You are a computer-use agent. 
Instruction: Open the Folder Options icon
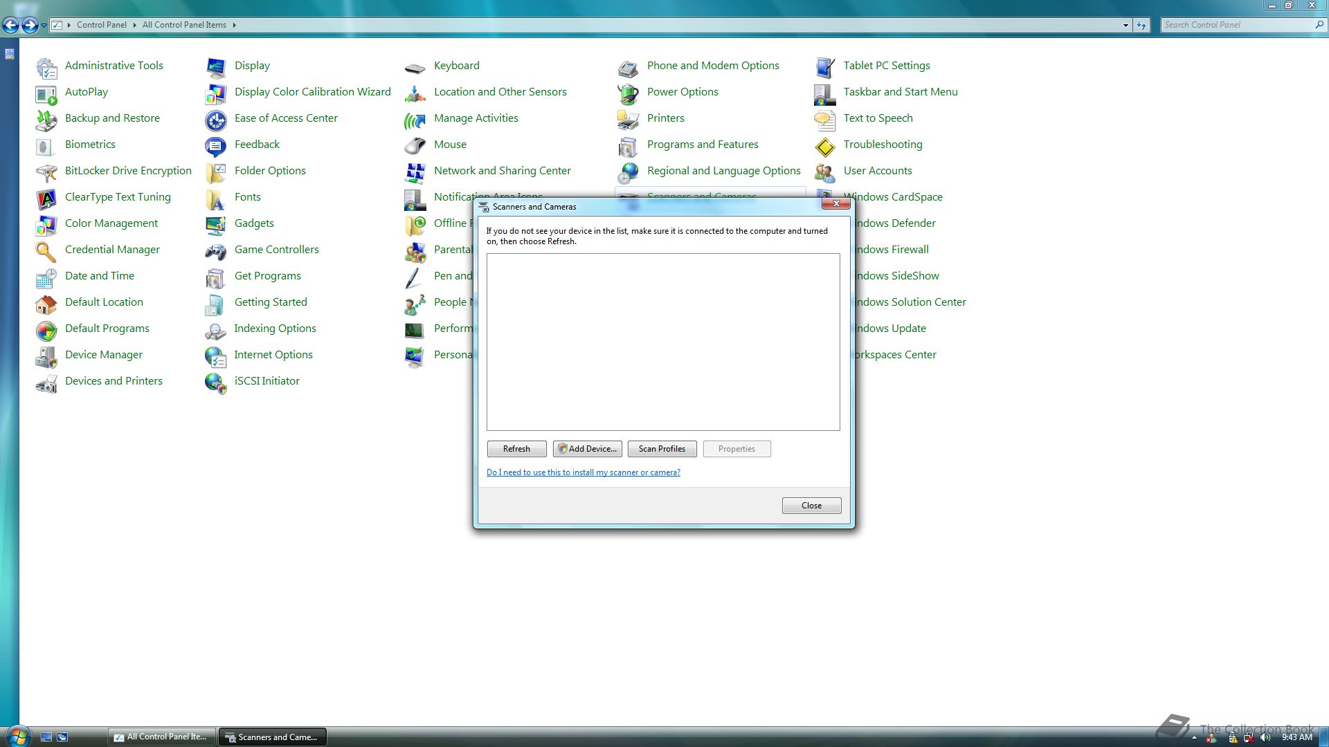tap(216, 172)
